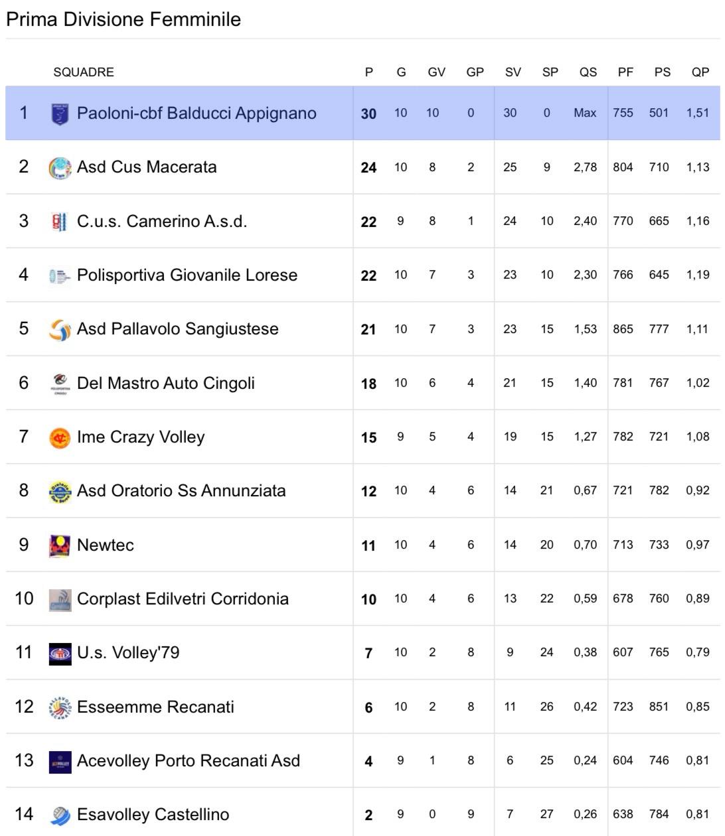
Task: Click the Prima Divisione Femminile title
Action: 123,19
